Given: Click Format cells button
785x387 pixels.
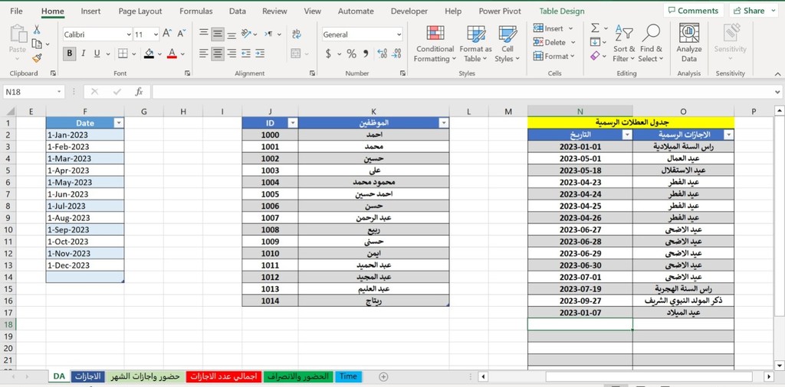Looking at the screenshot, I should [553, 57].
